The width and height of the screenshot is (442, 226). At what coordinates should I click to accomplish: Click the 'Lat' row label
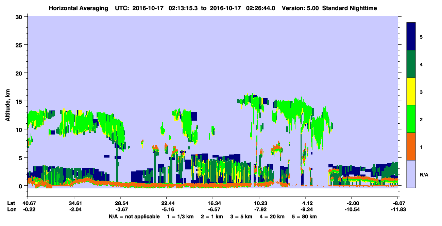[x=11, y=203]
